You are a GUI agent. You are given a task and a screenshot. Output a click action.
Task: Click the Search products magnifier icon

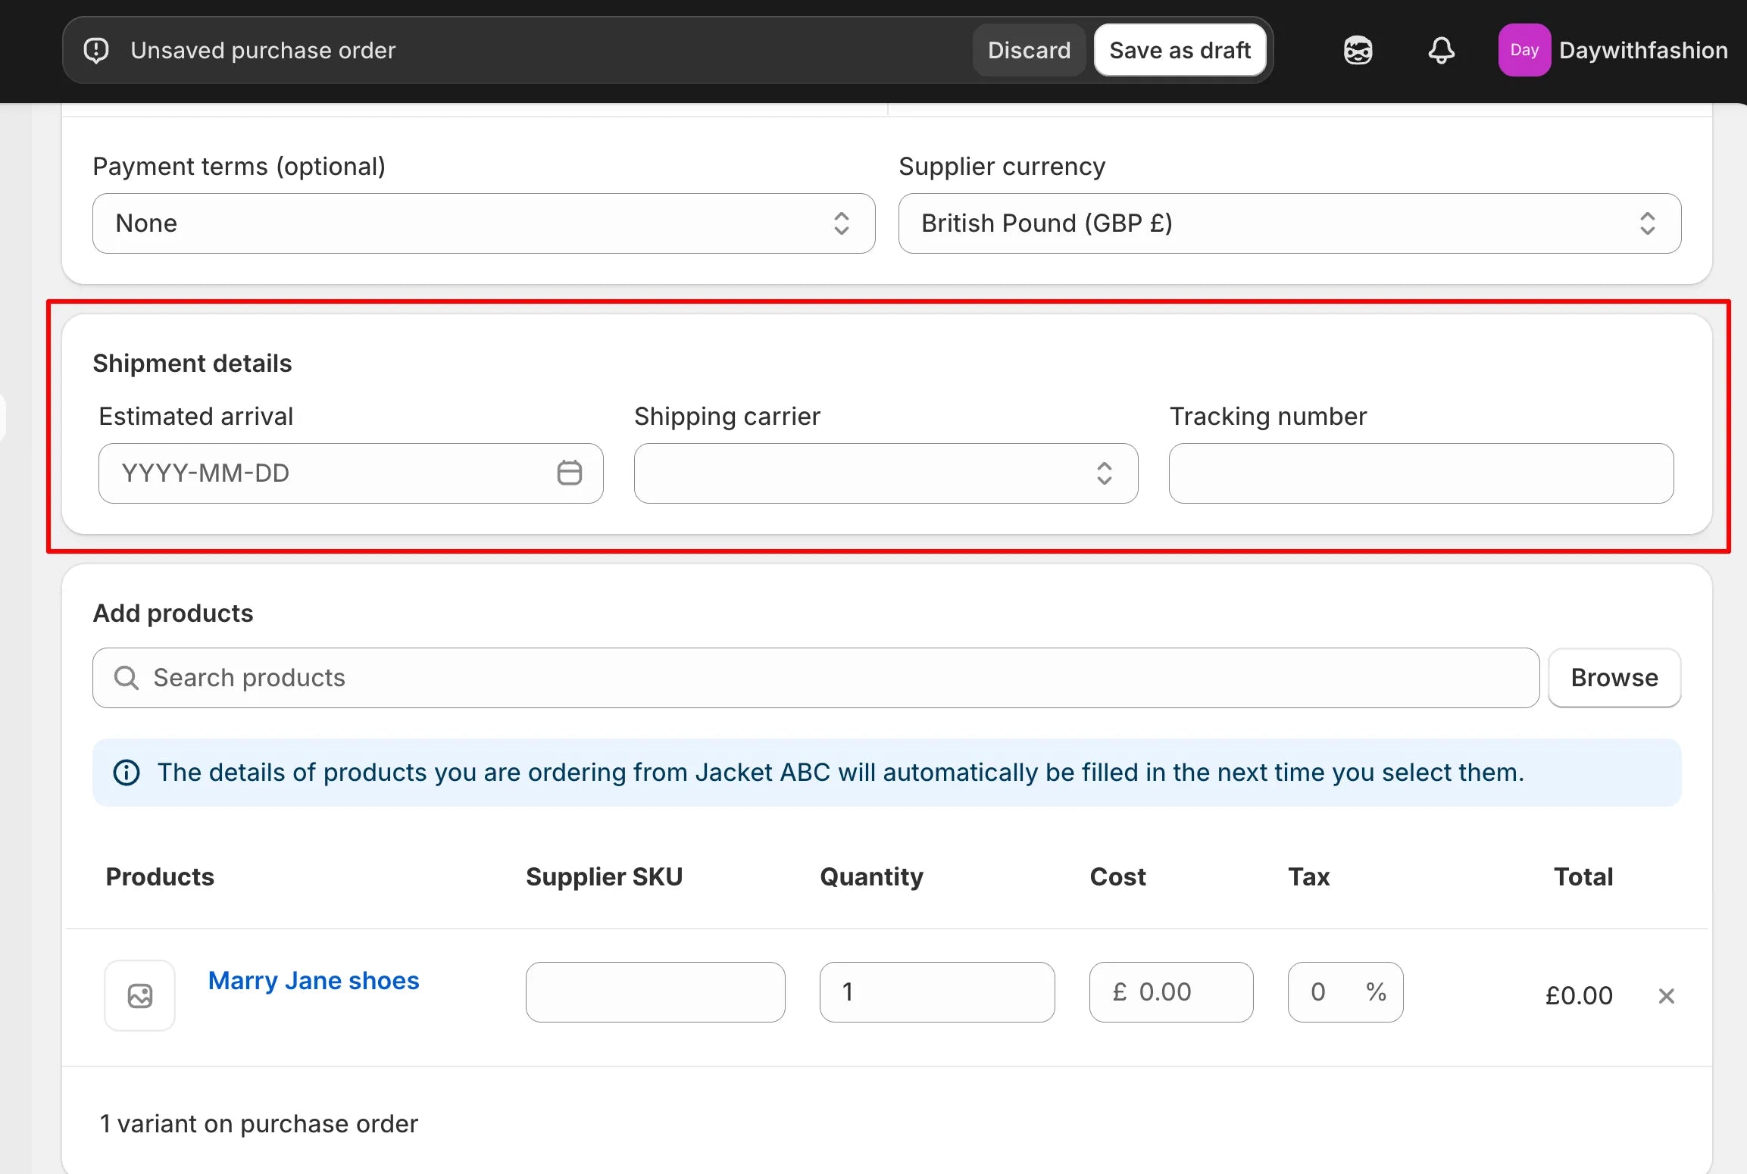pos(127,678)
